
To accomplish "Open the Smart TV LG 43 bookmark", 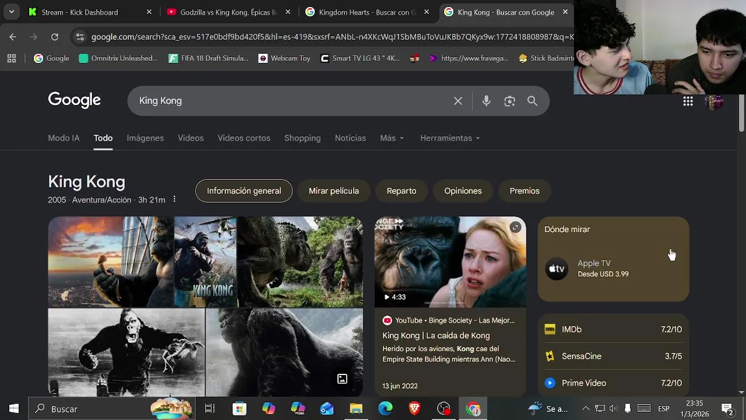I will [360, 58].
